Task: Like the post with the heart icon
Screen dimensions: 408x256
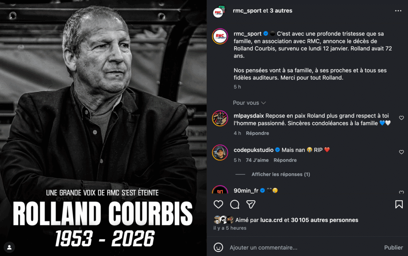Action: click(218, 204)
